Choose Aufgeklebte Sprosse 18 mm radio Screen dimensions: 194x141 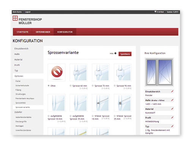pyautogui.click(x=49, y=116)
